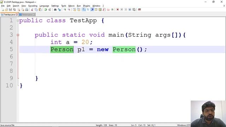Print the document with the Print icon
226x127 pixels.
click(27, 10)
